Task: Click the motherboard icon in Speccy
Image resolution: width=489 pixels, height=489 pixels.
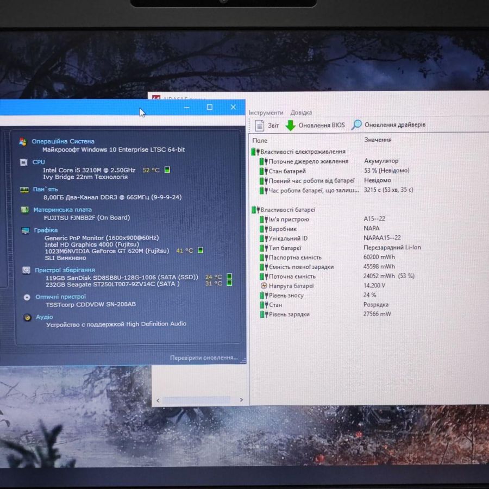Action: [x=24, y=210]
